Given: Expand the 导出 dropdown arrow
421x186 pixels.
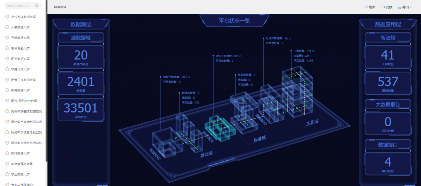Looking at the screenshot, I should 411,7.
